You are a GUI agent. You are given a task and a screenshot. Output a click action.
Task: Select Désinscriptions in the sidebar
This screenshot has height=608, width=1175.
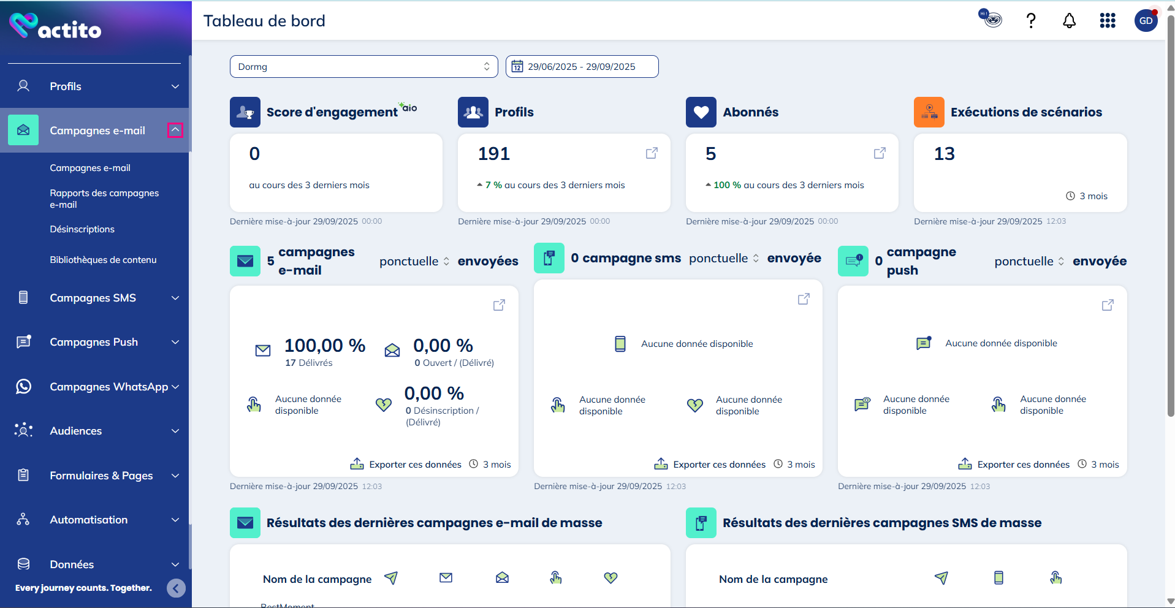coord(82,229)
